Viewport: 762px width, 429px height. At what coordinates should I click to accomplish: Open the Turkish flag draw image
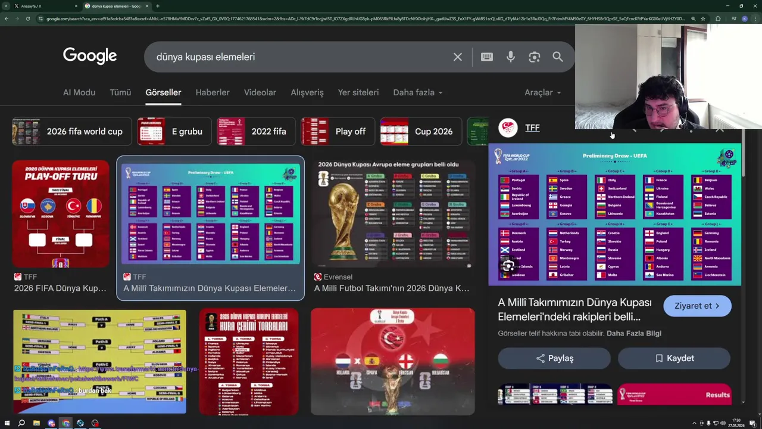[x=393, y=361]
